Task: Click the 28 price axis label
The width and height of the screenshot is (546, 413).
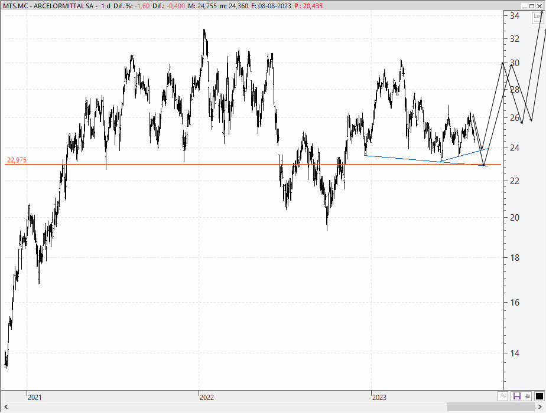Action: point(515,90)
